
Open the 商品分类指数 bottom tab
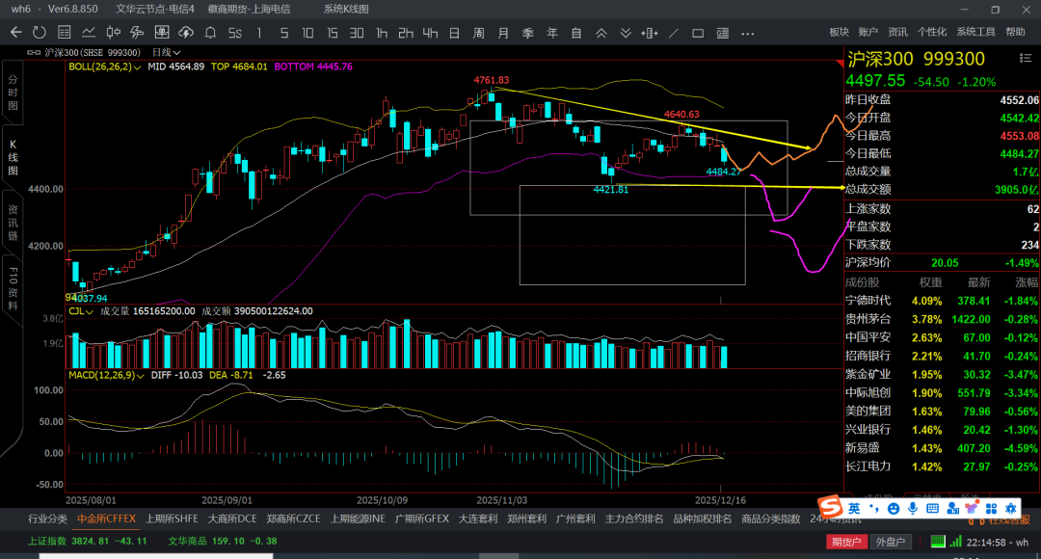point(771,519)
